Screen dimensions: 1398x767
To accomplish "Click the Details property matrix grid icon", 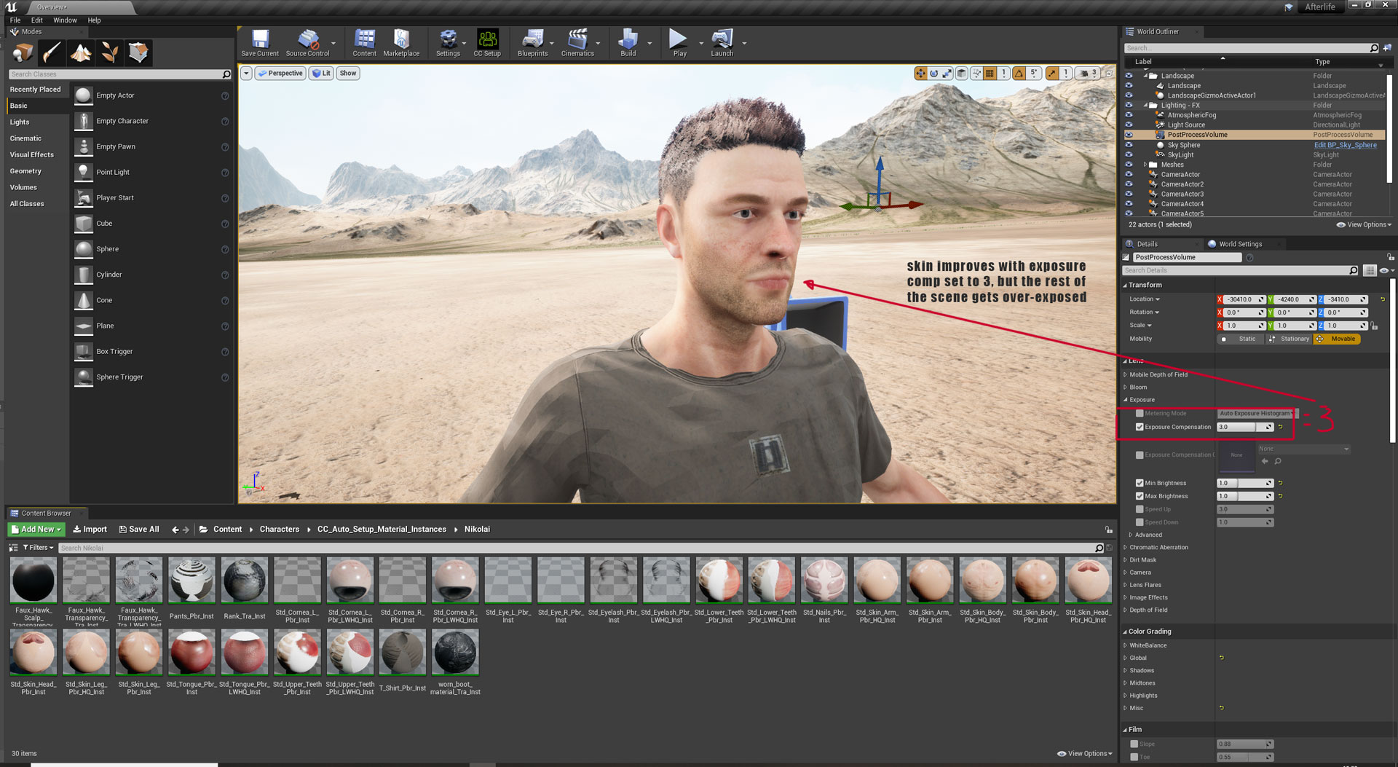I will pyautogui.click(x=1370, y=270).
